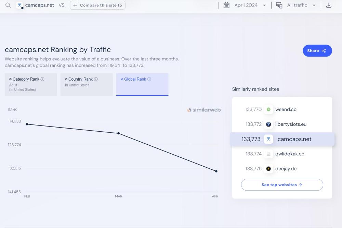This screenshot has width=342, height=228.
Task: Select the Global Rank tab
Action: 142,84
